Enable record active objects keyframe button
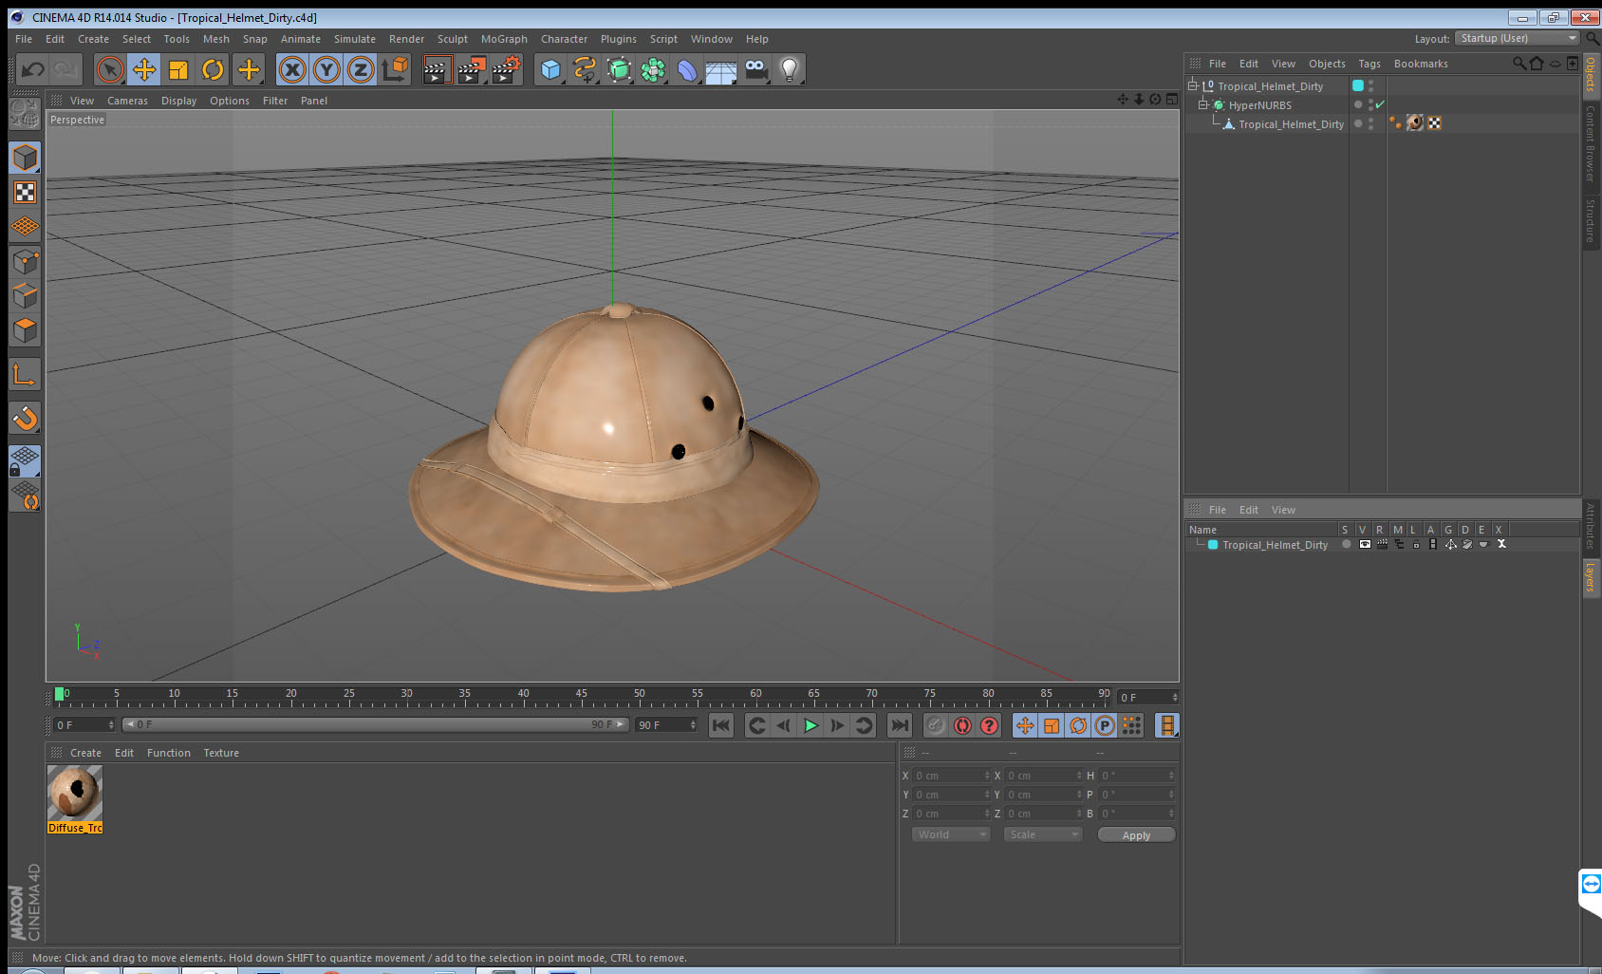 tap(936, 725)
